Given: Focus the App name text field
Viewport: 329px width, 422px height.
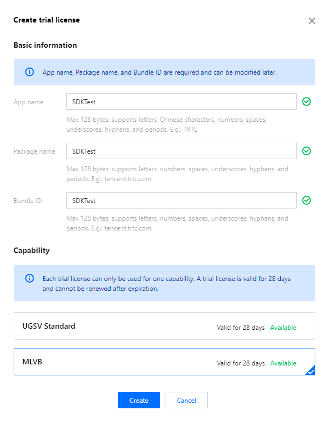Looking at the screenshot, I should [x=181, y=102].
